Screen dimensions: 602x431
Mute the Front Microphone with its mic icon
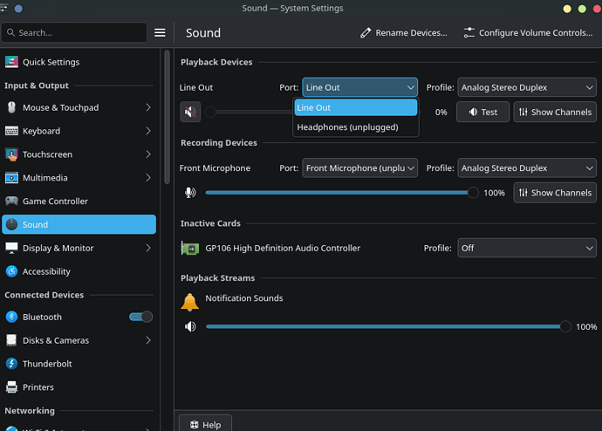pyautogui.click(x=190, y=193)
